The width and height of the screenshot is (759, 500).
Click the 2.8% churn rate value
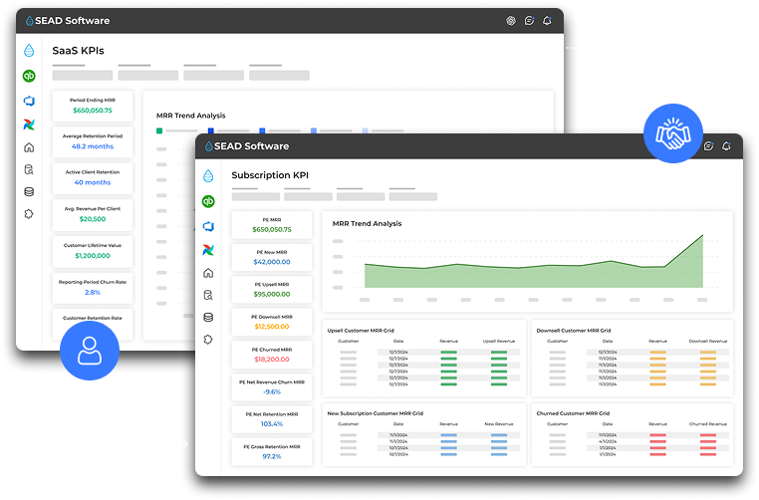[x=93, y=293]
